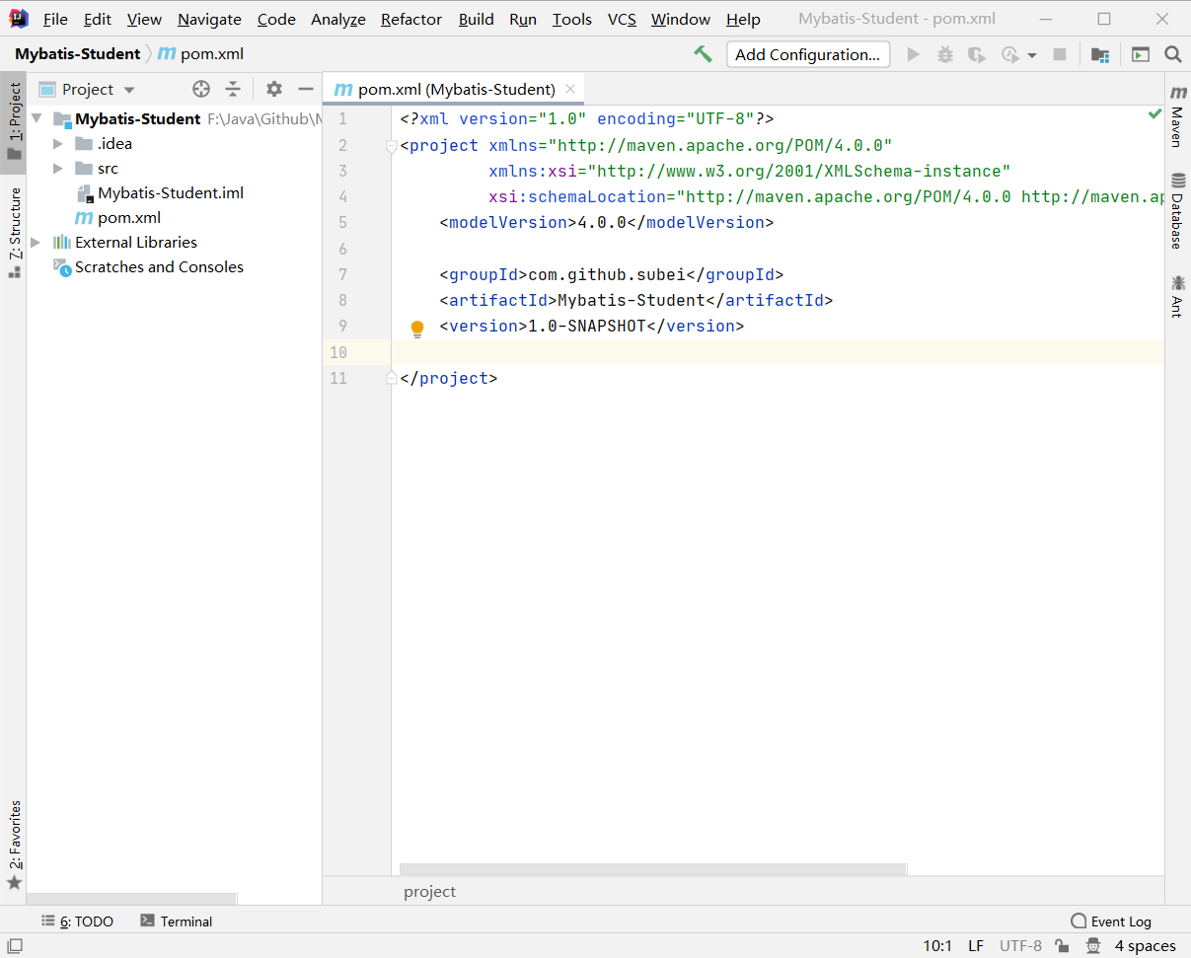Select Mybatis-Student.iml file in tree
The image size is (1191, 958).
click(x=170, y=193)
